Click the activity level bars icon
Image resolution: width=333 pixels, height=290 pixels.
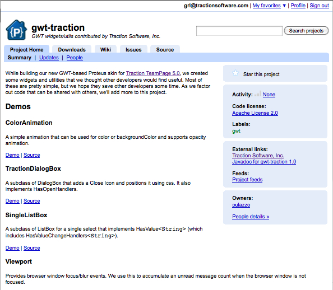pyautogui.click(x=258, y=93)
